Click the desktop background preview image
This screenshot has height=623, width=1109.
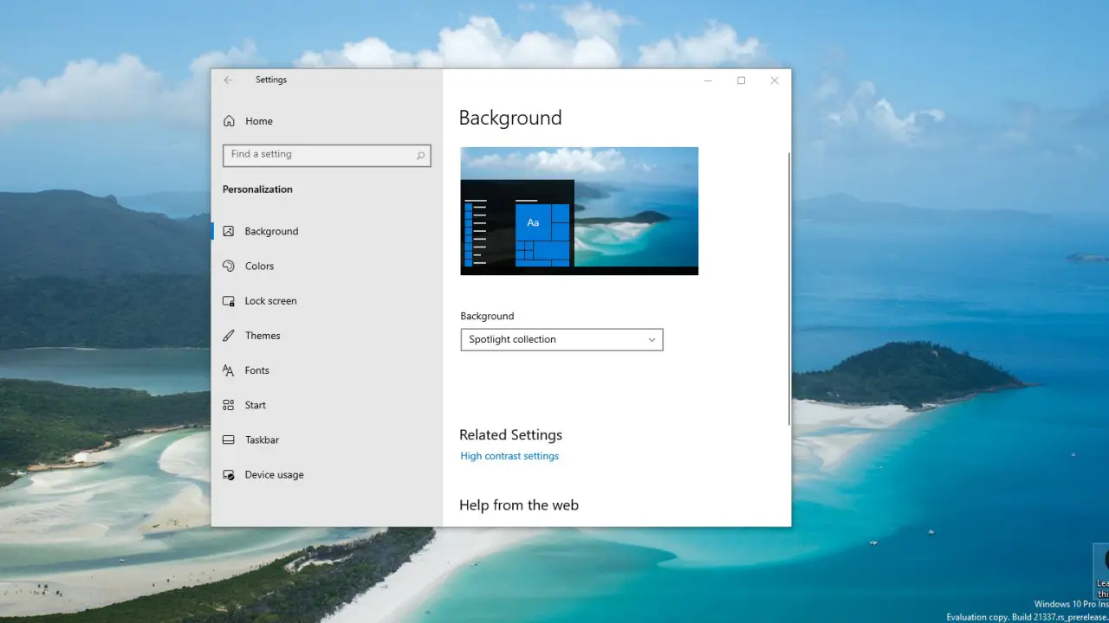[x=579, y=211]
